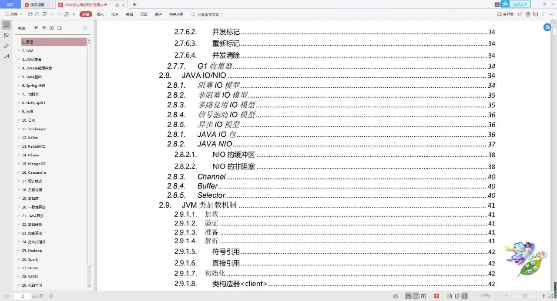Image resolution: width=557 pixels, height=301 pixels.
Task: Select the 特色应用 ribbon tab
Action: tap(176, 14)
